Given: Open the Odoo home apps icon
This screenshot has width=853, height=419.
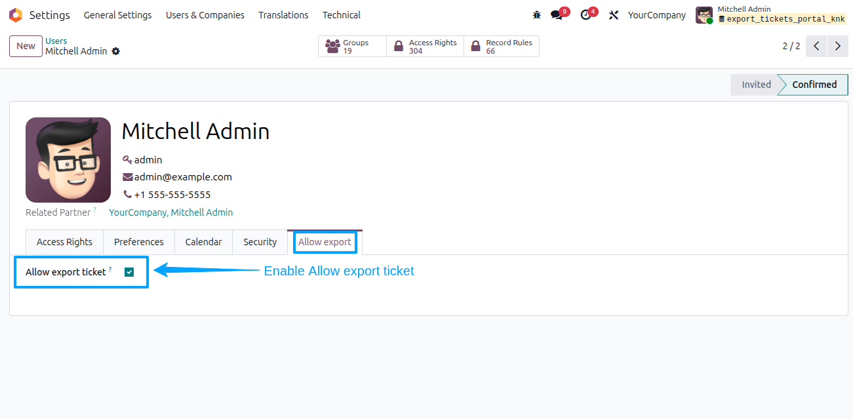Looking at the screenshot, I should click(16, 15).
